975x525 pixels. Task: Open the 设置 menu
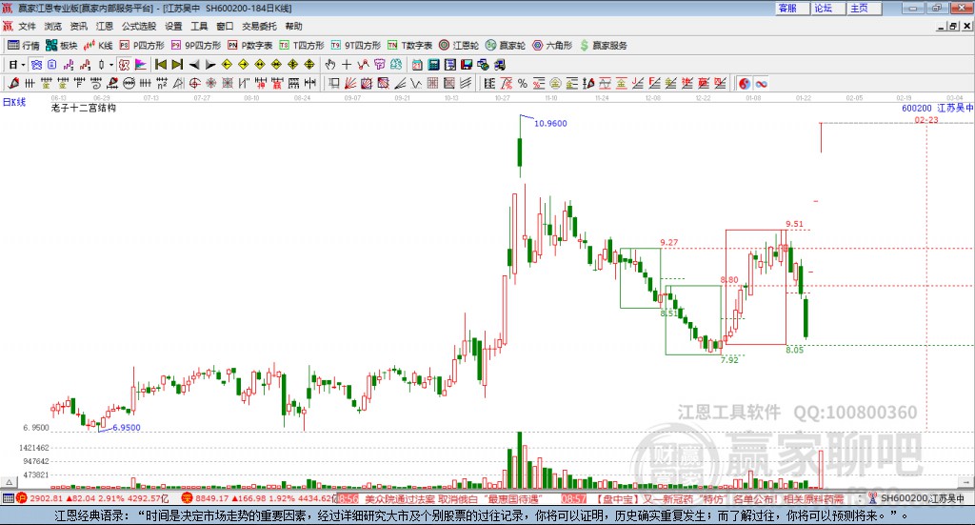173,26
